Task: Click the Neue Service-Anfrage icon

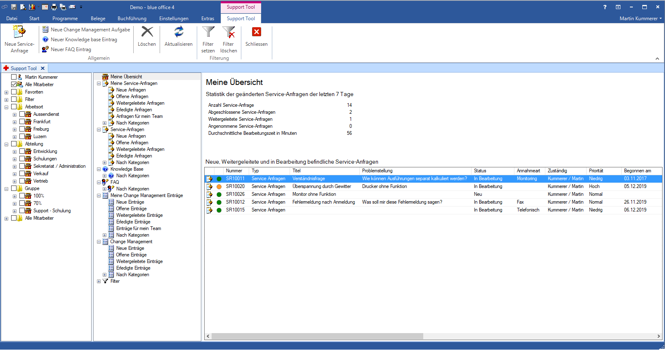Action: pyautogui.click(x=19, y=32)
